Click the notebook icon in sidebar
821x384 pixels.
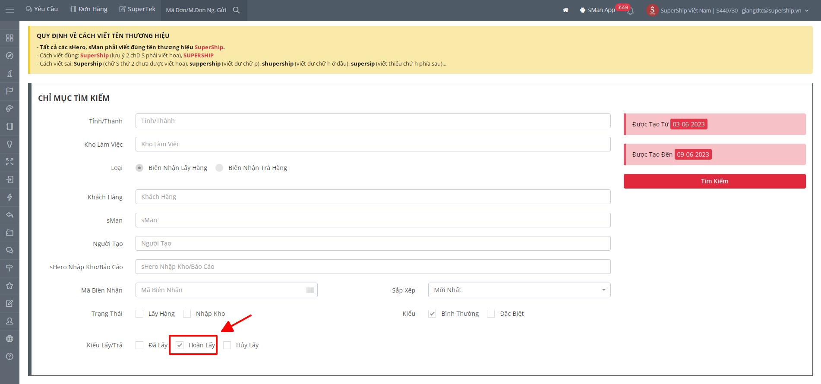pos(9,126)
